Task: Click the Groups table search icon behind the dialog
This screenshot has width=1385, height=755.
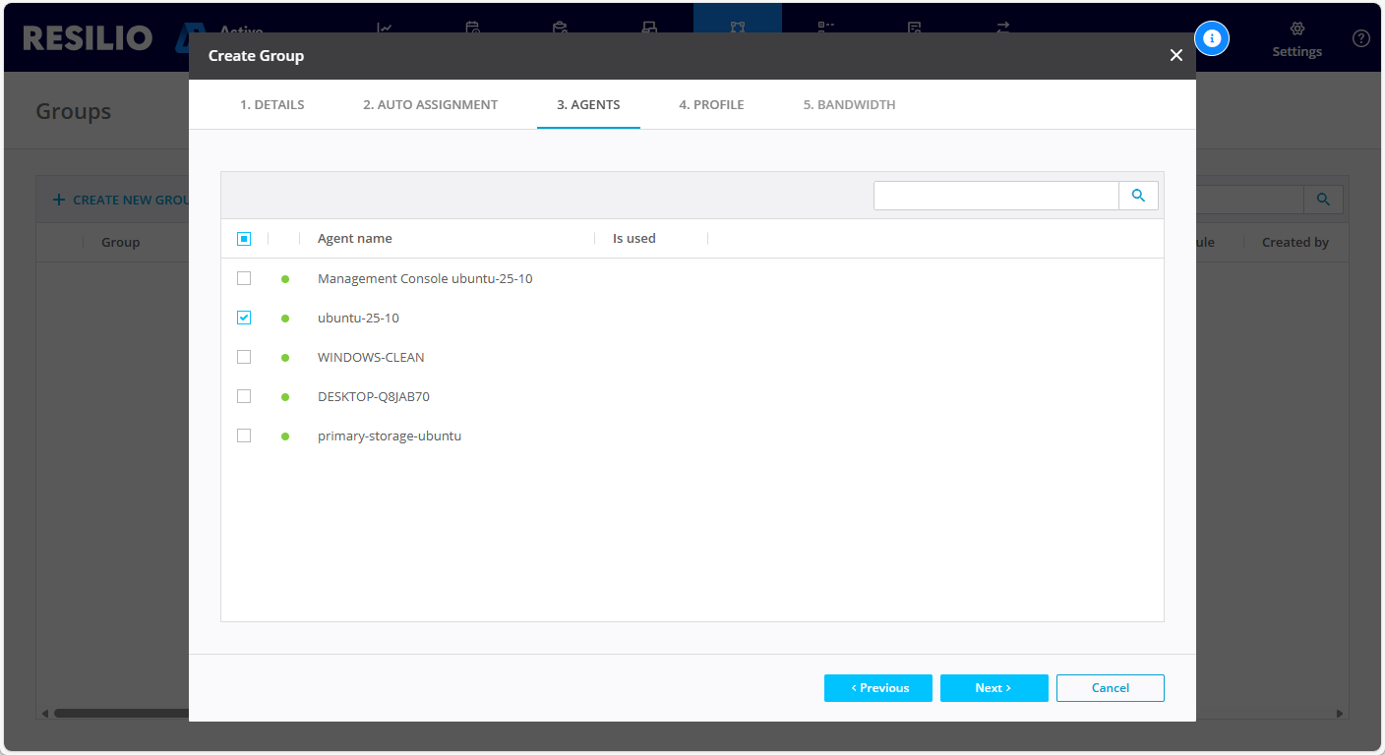Action: [x=1323, y=200]
